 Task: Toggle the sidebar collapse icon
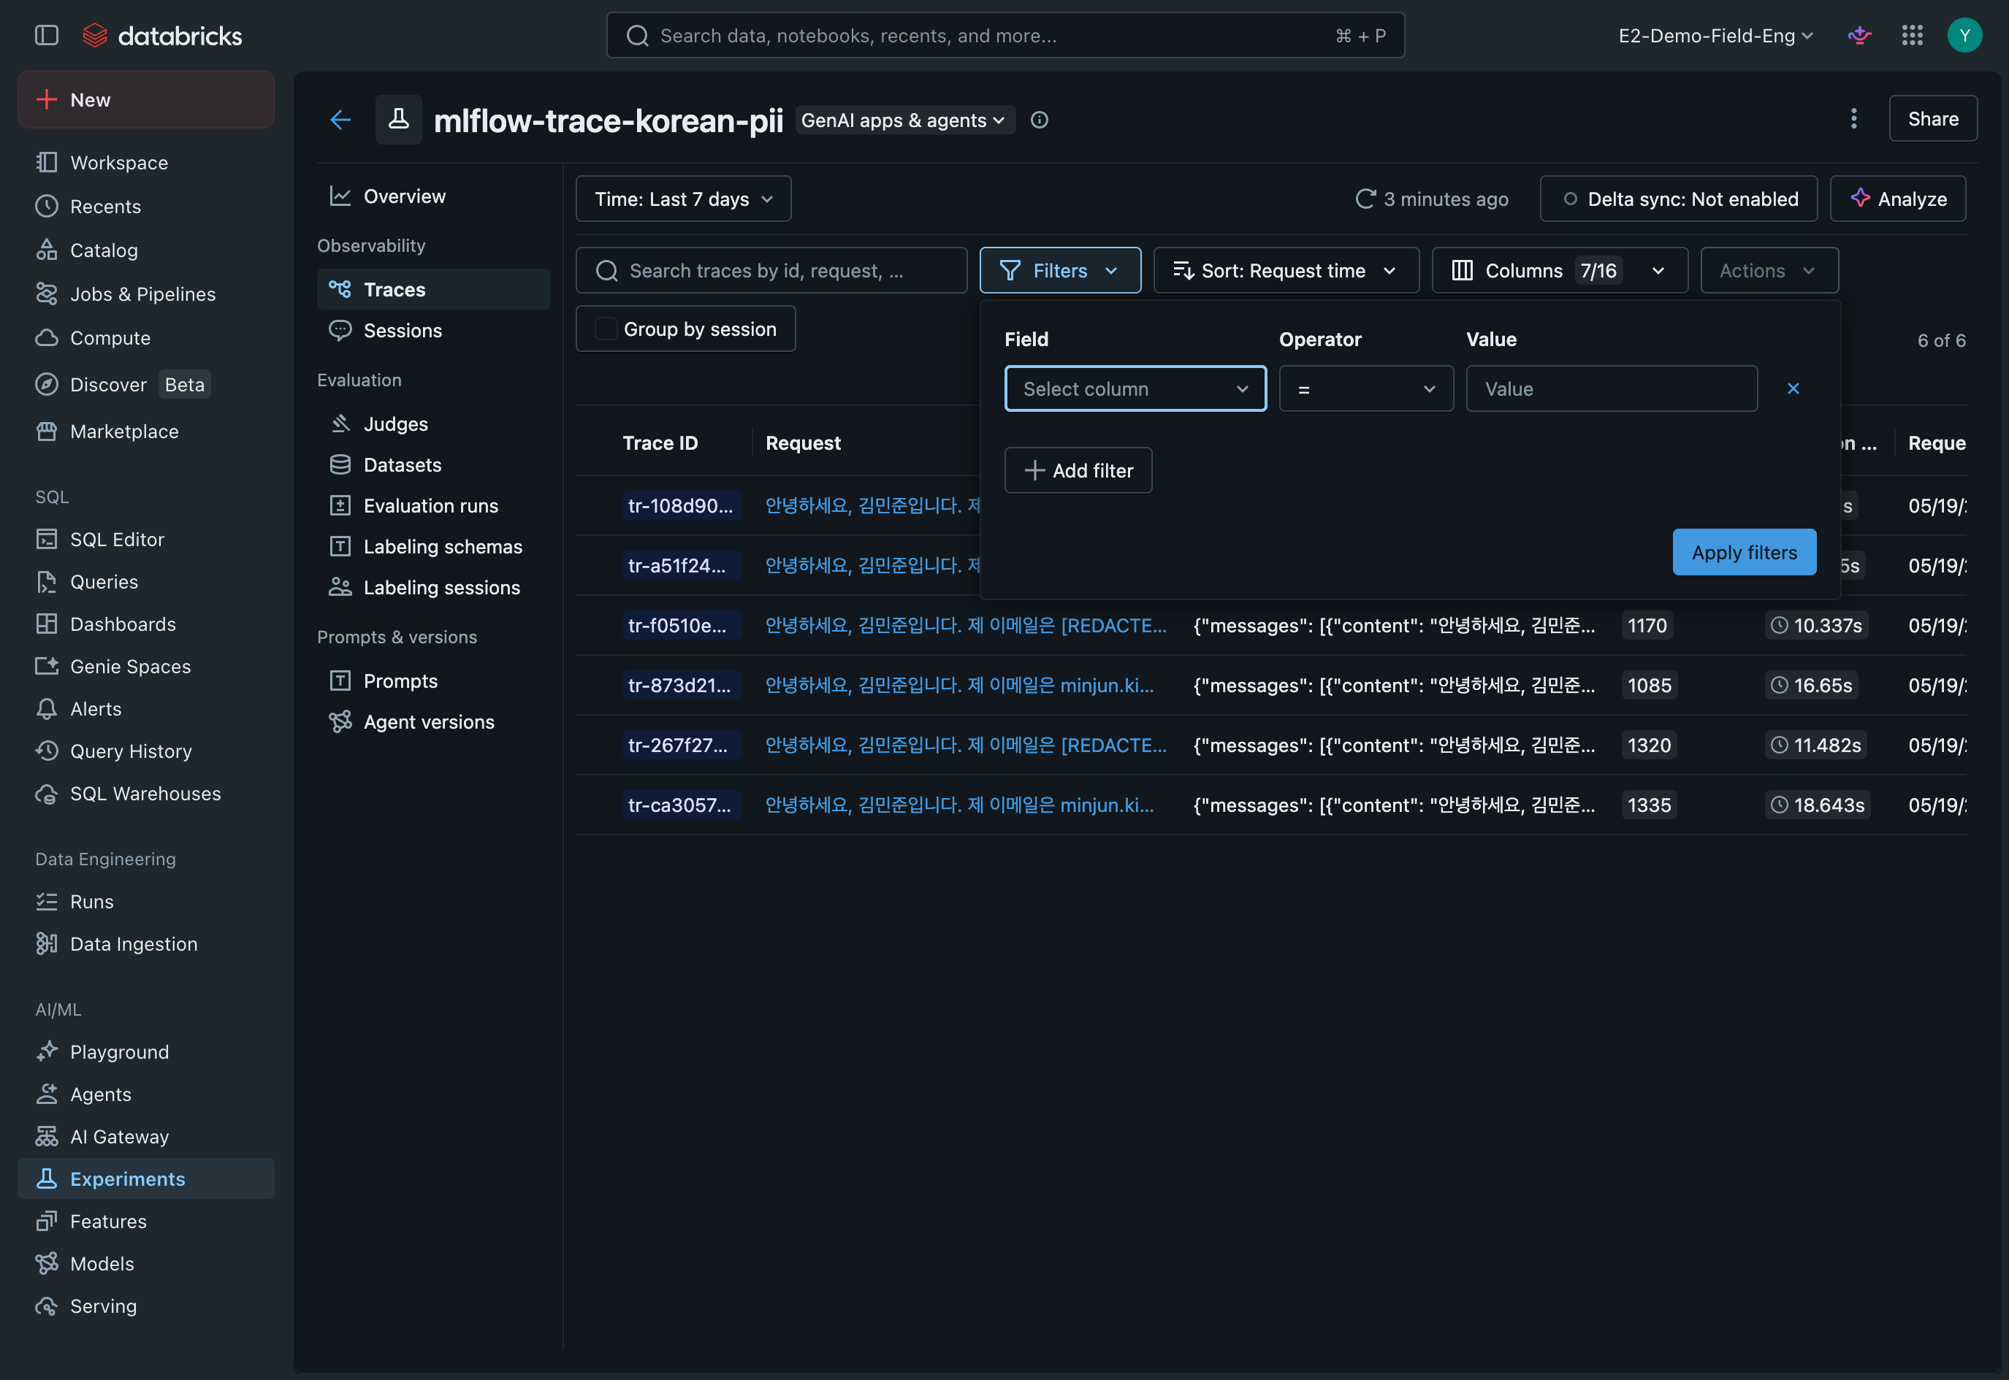click(x=47, y=36)
